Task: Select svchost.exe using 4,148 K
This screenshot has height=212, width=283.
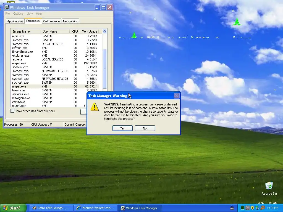Action: pyautogui.click(x=55, y=44)
